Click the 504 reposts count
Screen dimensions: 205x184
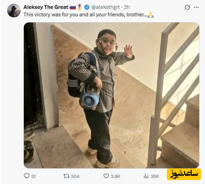click(75, 176)
